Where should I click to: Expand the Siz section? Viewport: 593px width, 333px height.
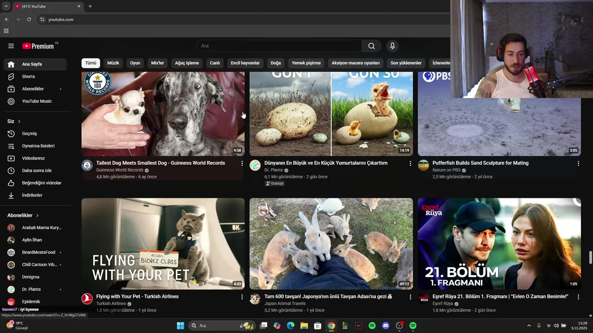(14, 121)
